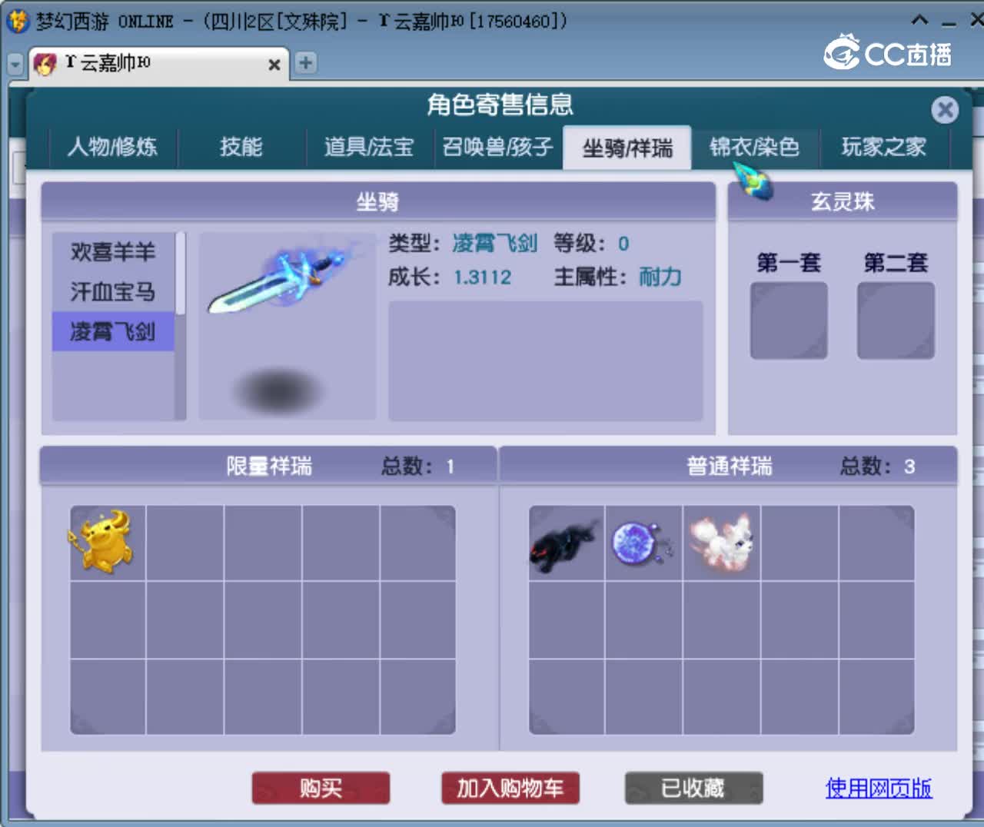The height and width of the screenshot is (827, 984).
Task: Click the main attribute value 耐力
Action: 660,277
